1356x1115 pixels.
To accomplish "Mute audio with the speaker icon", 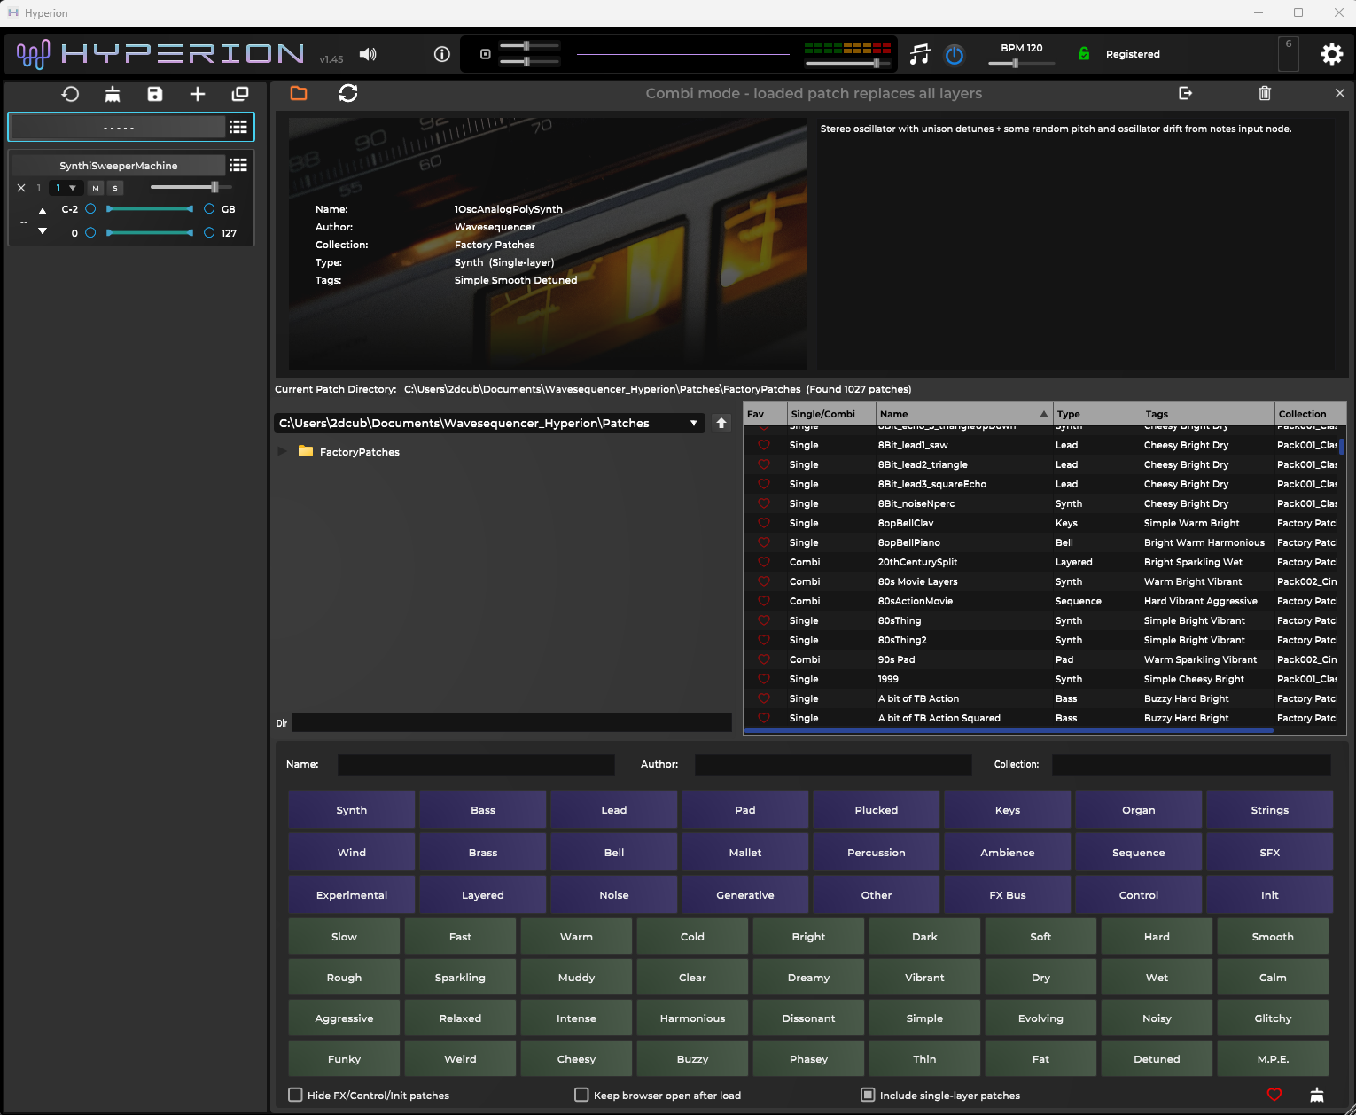I will point(368,54).
